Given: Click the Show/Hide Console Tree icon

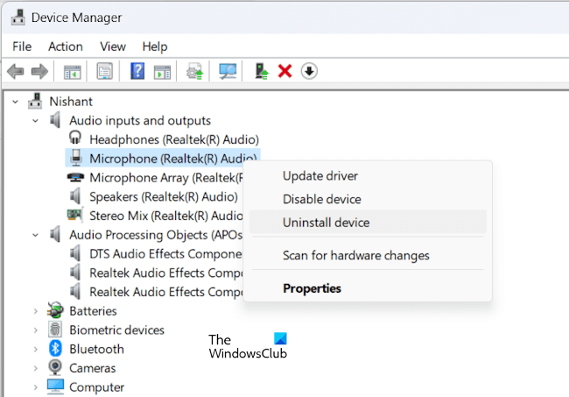Looking at the screenshot, I should click(x=72, y=71).
